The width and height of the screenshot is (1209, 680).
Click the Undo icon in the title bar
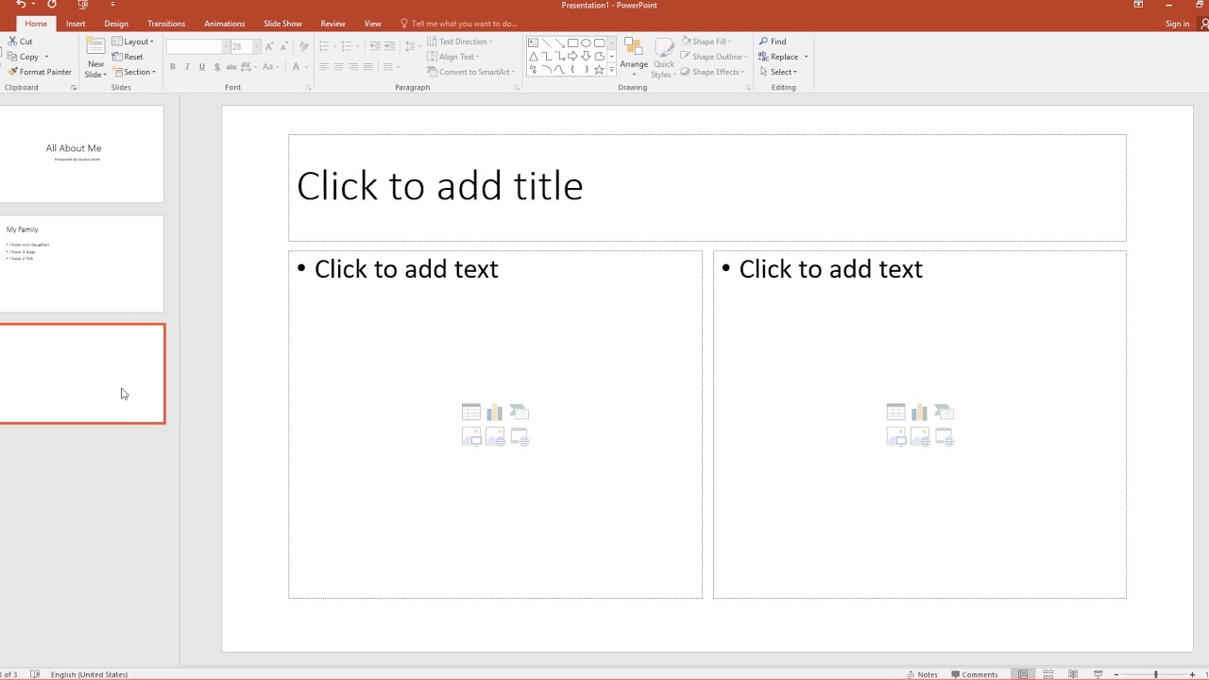(21, 5)
